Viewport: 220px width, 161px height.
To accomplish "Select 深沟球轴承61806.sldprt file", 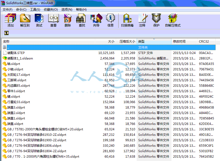I will click(x=34, y=146).
